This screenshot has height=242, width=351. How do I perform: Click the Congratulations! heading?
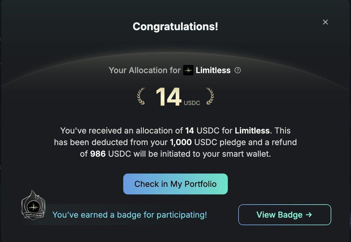pos(175,26)
